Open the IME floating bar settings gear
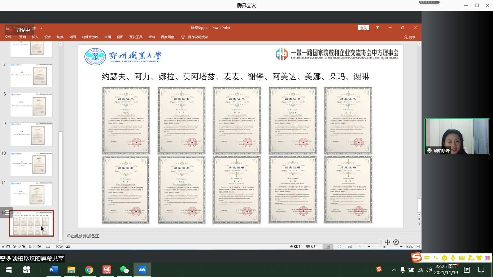 tap(396, 242)
